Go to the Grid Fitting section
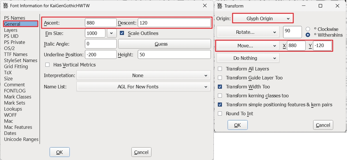The width and height of the screenshot is (347, 160). (16, 66)
